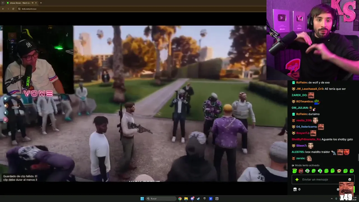This screenshot has width=359, height=202.
Task: Click message 'AE tenía que ser'
Action: click(x=335, y=89)
